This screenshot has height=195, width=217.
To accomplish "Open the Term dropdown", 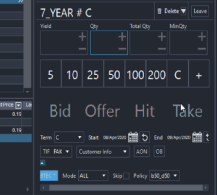I will pyautogui.click(x=69, y=137).
